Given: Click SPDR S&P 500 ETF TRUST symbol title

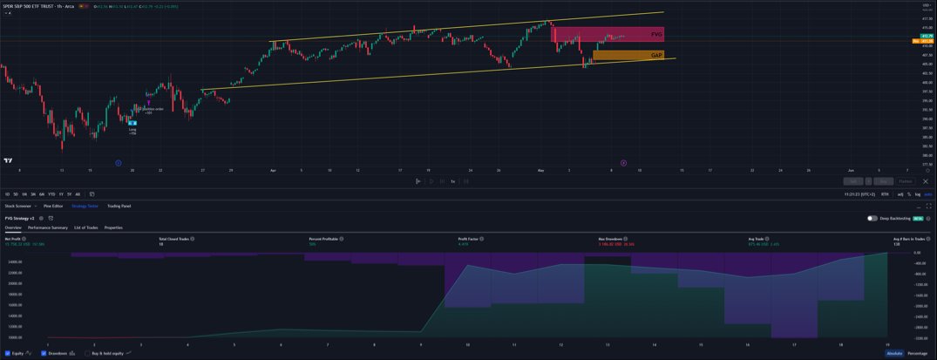Looking at the screenshot, I should coord(28,5).
